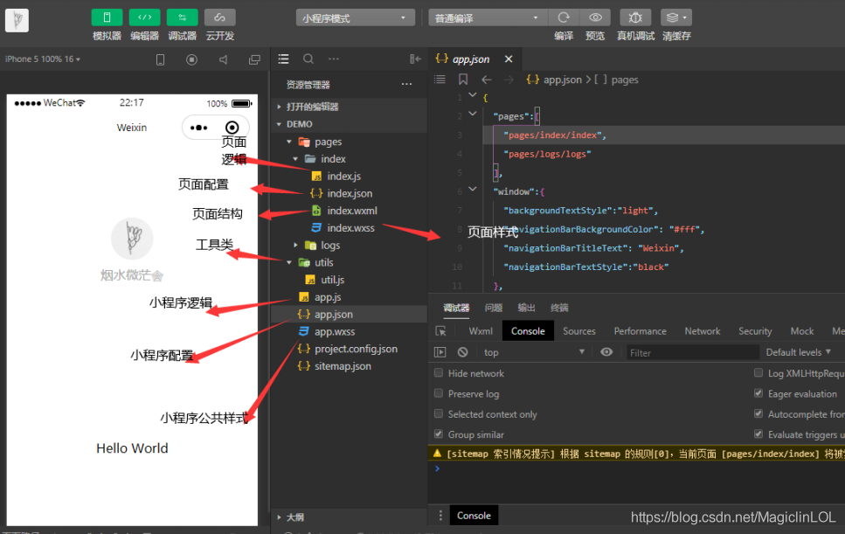Click the 清缓存 (Clear Cache) icon
845x534 pixels.
(672, 17)
